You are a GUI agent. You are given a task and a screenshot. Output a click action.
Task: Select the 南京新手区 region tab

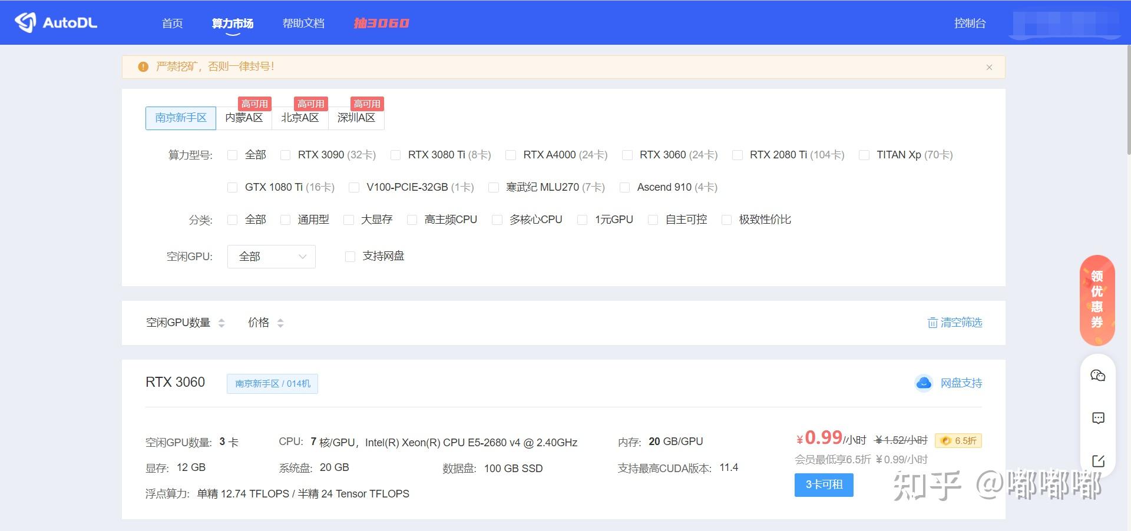(181, 118)
